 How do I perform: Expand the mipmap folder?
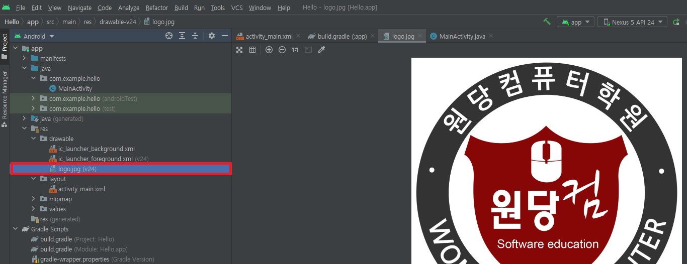coord(34,199)
